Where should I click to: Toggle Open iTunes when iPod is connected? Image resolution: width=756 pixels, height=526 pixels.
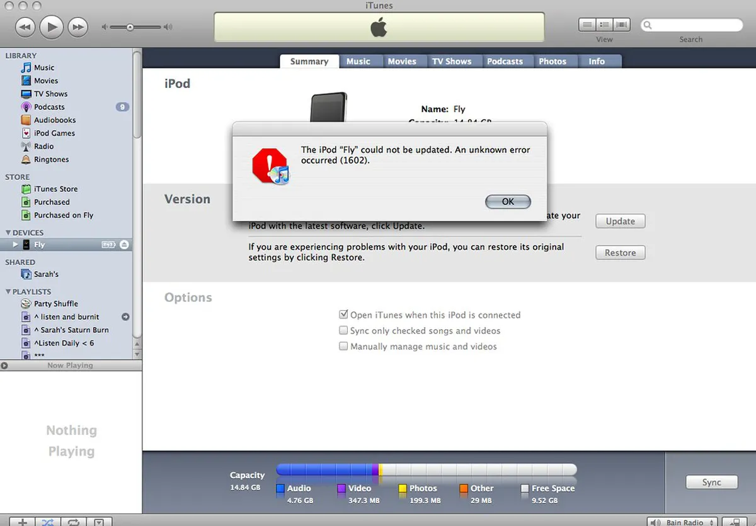pos(343,315)
